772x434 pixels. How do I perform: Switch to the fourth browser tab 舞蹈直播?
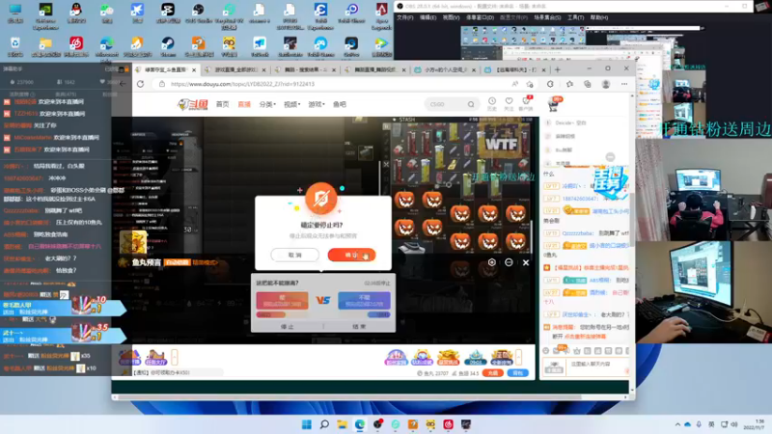[x=374, y=69]
